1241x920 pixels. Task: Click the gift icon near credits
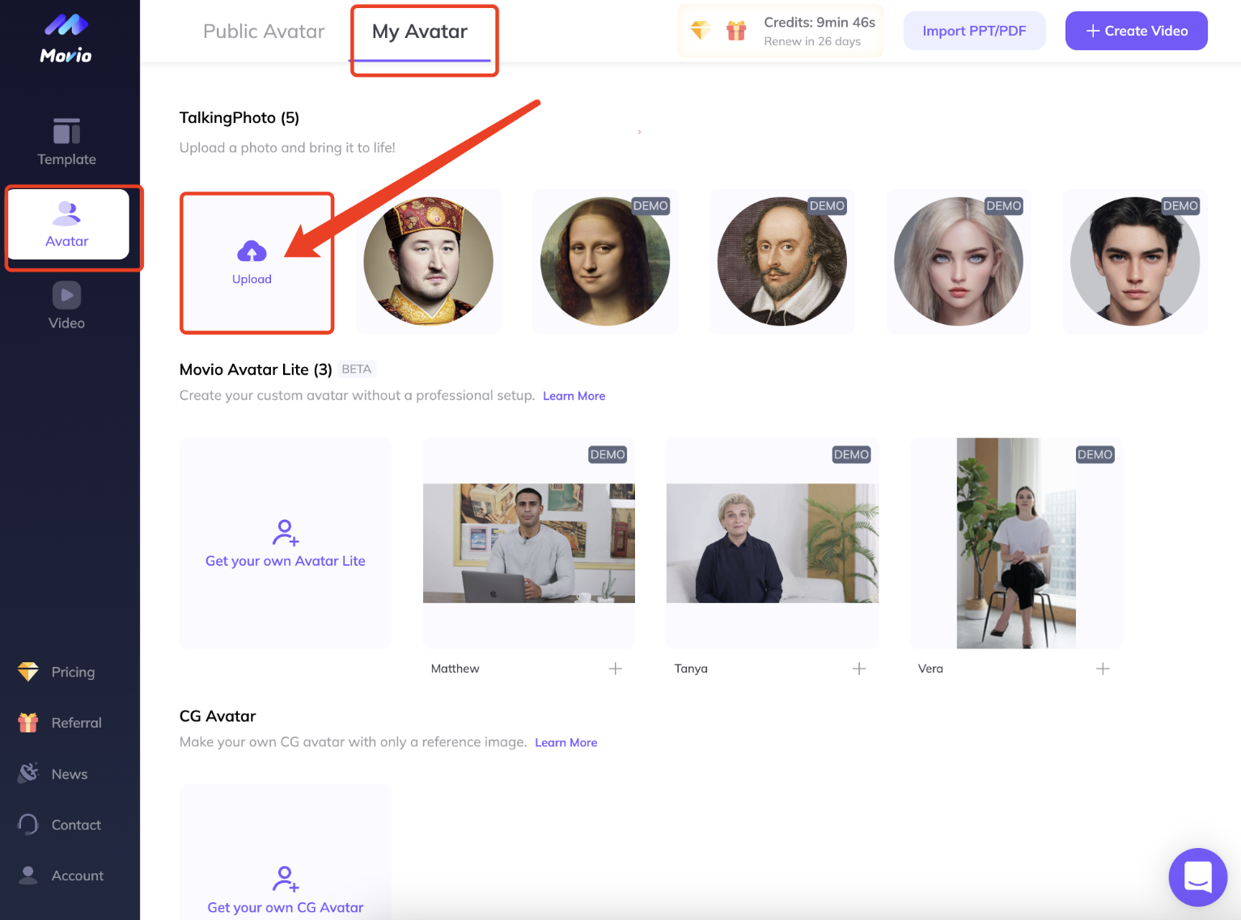point(736,31)
